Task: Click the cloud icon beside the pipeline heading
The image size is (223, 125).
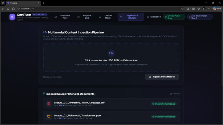Action: click(45, 32)
